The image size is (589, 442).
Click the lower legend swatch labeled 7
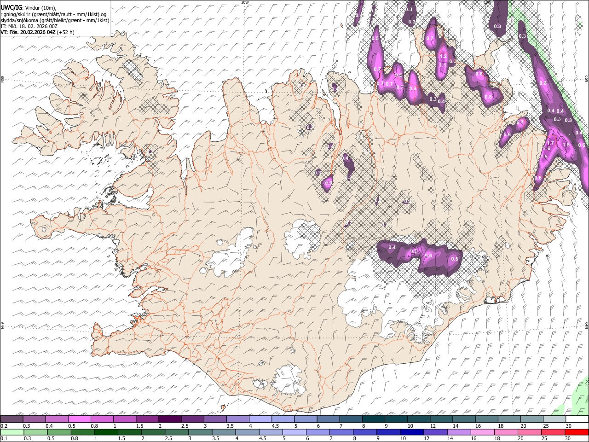(x=341, y=432)
